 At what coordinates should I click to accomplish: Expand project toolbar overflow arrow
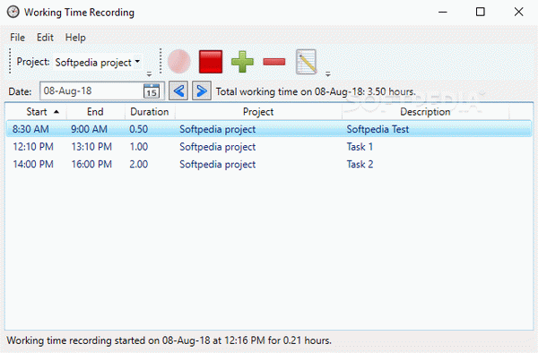point(149,74)
